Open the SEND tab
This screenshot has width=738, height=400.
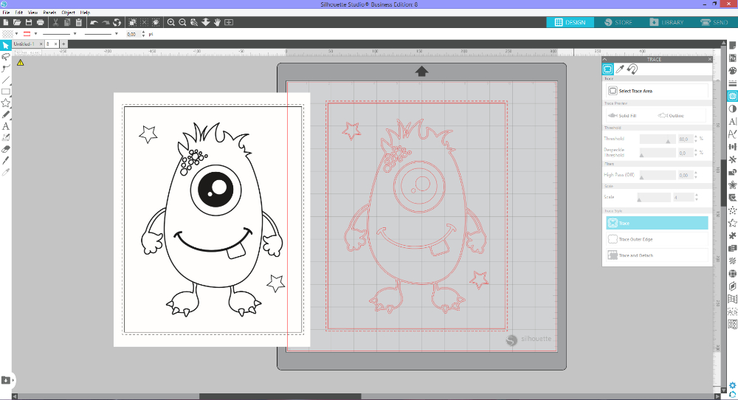click(x=714, y=22)
